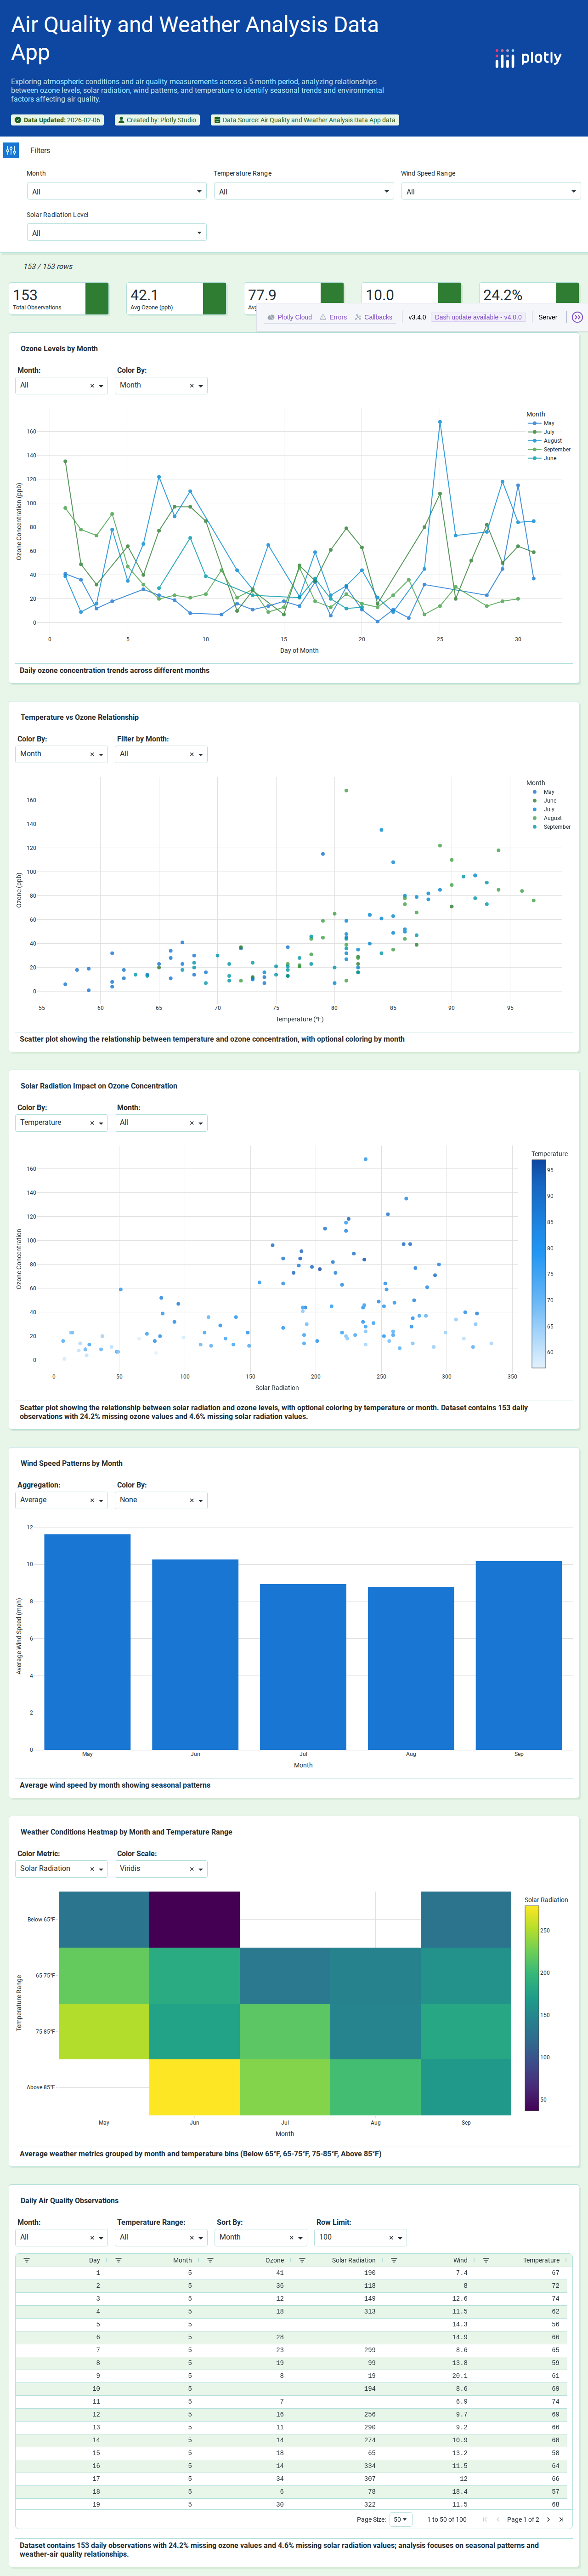Click the Aug bar in wind chart

[411, 1668]
